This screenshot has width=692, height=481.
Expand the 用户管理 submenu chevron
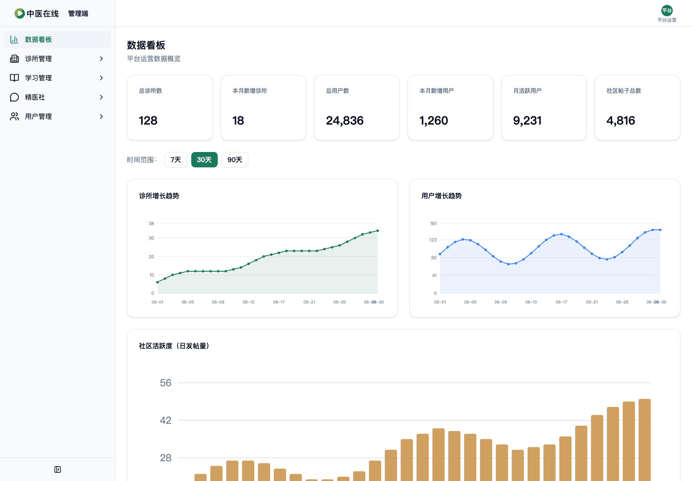101,116
